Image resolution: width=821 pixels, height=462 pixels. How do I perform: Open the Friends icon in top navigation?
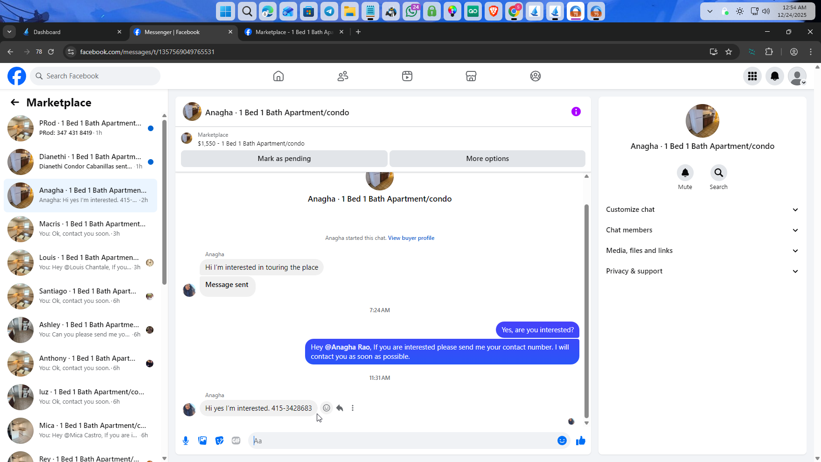pyautogui.click(x=343, y=76)
